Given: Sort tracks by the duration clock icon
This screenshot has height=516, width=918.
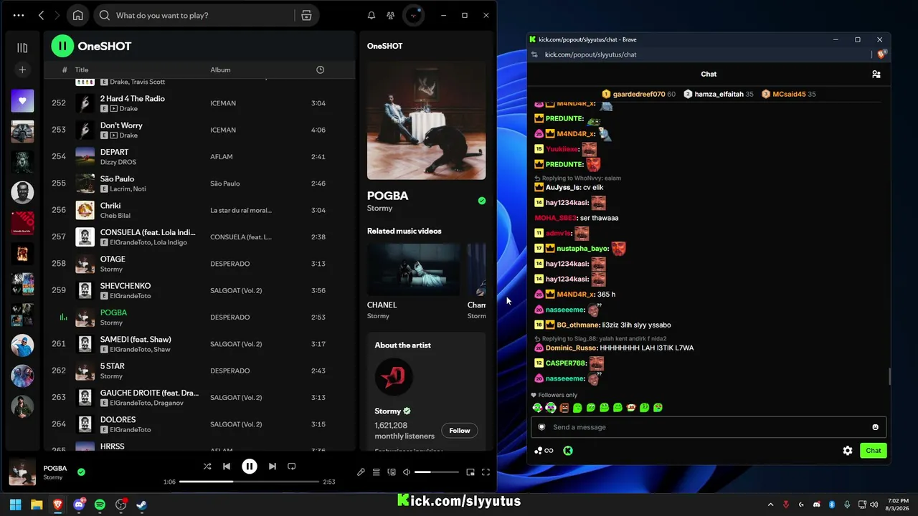Looking at the screenshot, I should pyautogui.click(x=320, y=70).
